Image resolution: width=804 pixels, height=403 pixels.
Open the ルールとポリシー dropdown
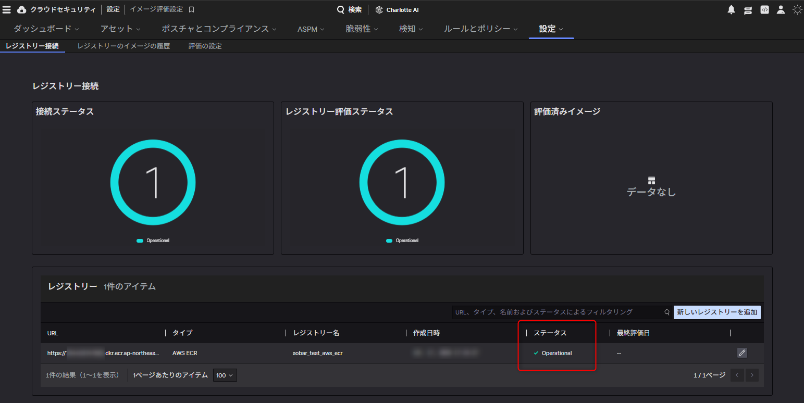480,29
